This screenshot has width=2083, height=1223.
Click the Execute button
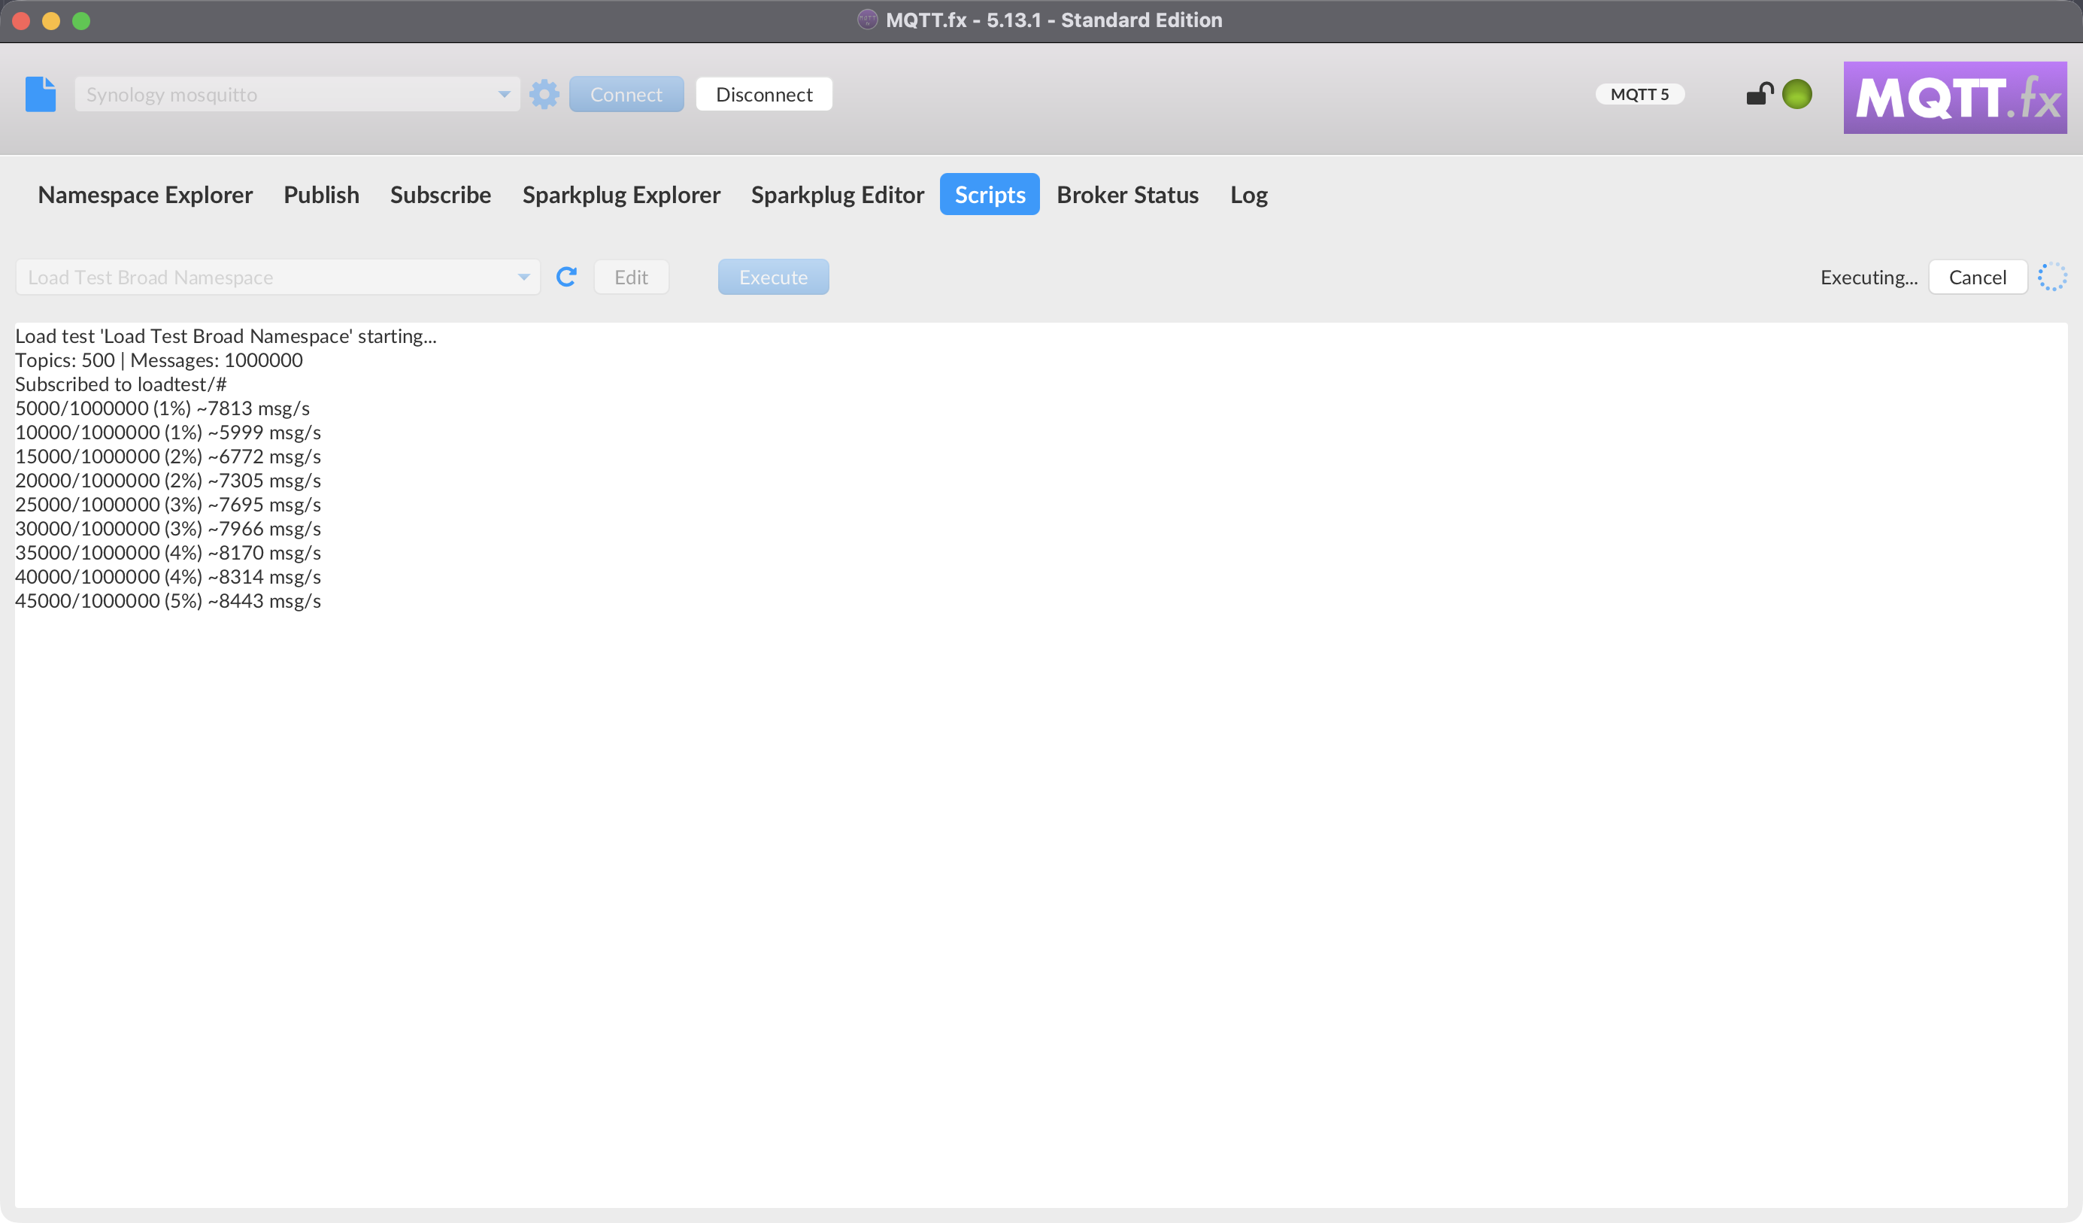(x=773, y=277)
